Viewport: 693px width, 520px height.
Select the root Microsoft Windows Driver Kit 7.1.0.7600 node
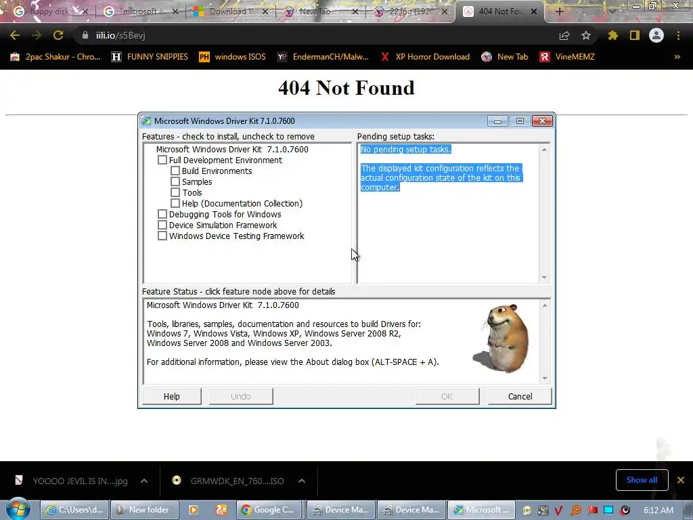232,149
